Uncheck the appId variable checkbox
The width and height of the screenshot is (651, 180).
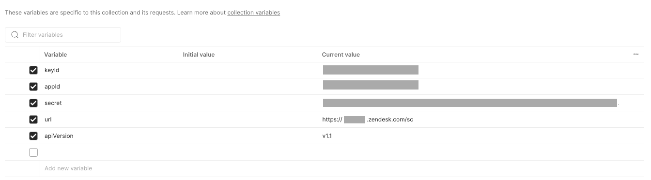click(x=33, y=87)
